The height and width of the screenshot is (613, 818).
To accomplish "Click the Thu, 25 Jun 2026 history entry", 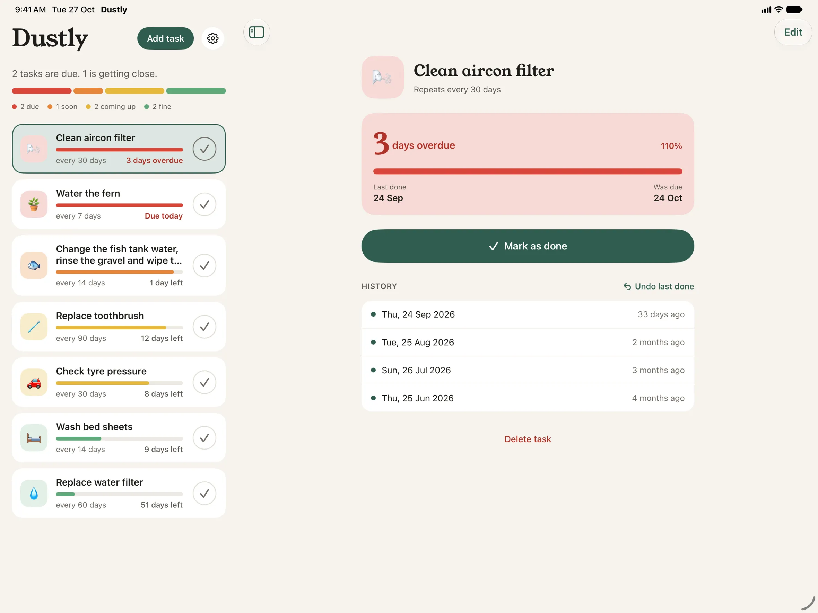I will click(x=528, y=398).
